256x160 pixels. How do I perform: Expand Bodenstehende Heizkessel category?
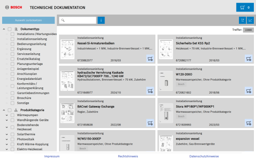[x=7, y=127]
